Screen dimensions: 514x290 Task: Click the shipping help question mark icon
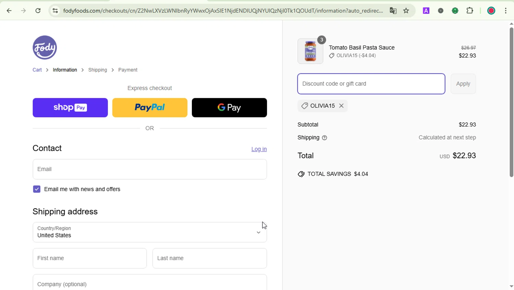coord(325,138)
